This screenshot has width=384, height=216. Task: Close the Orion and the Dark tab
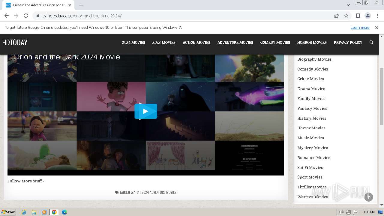(x=70, y=5)
